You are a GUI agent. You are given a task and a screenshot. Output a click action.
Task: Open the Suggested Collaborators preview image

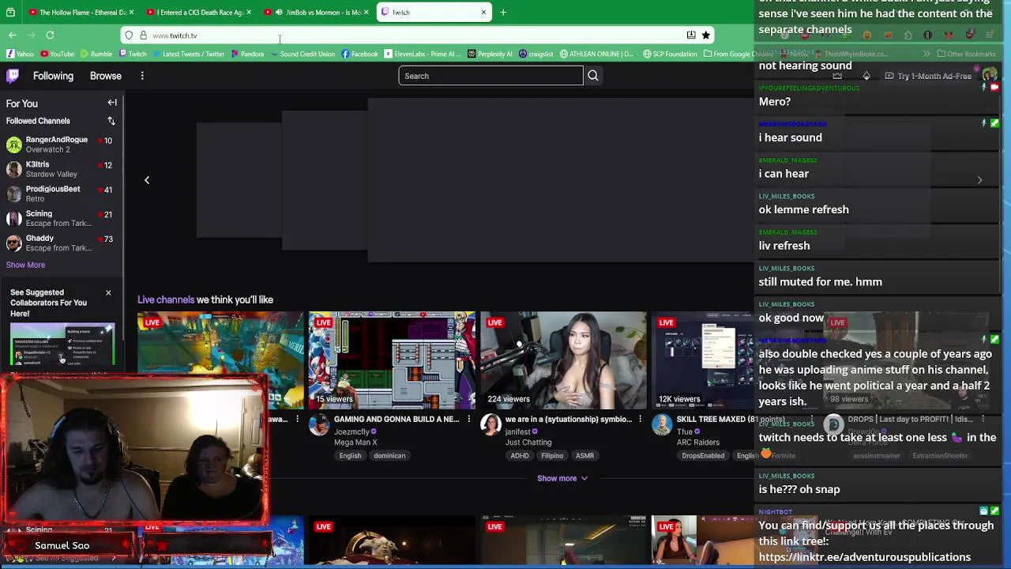[x=62, y=345]
